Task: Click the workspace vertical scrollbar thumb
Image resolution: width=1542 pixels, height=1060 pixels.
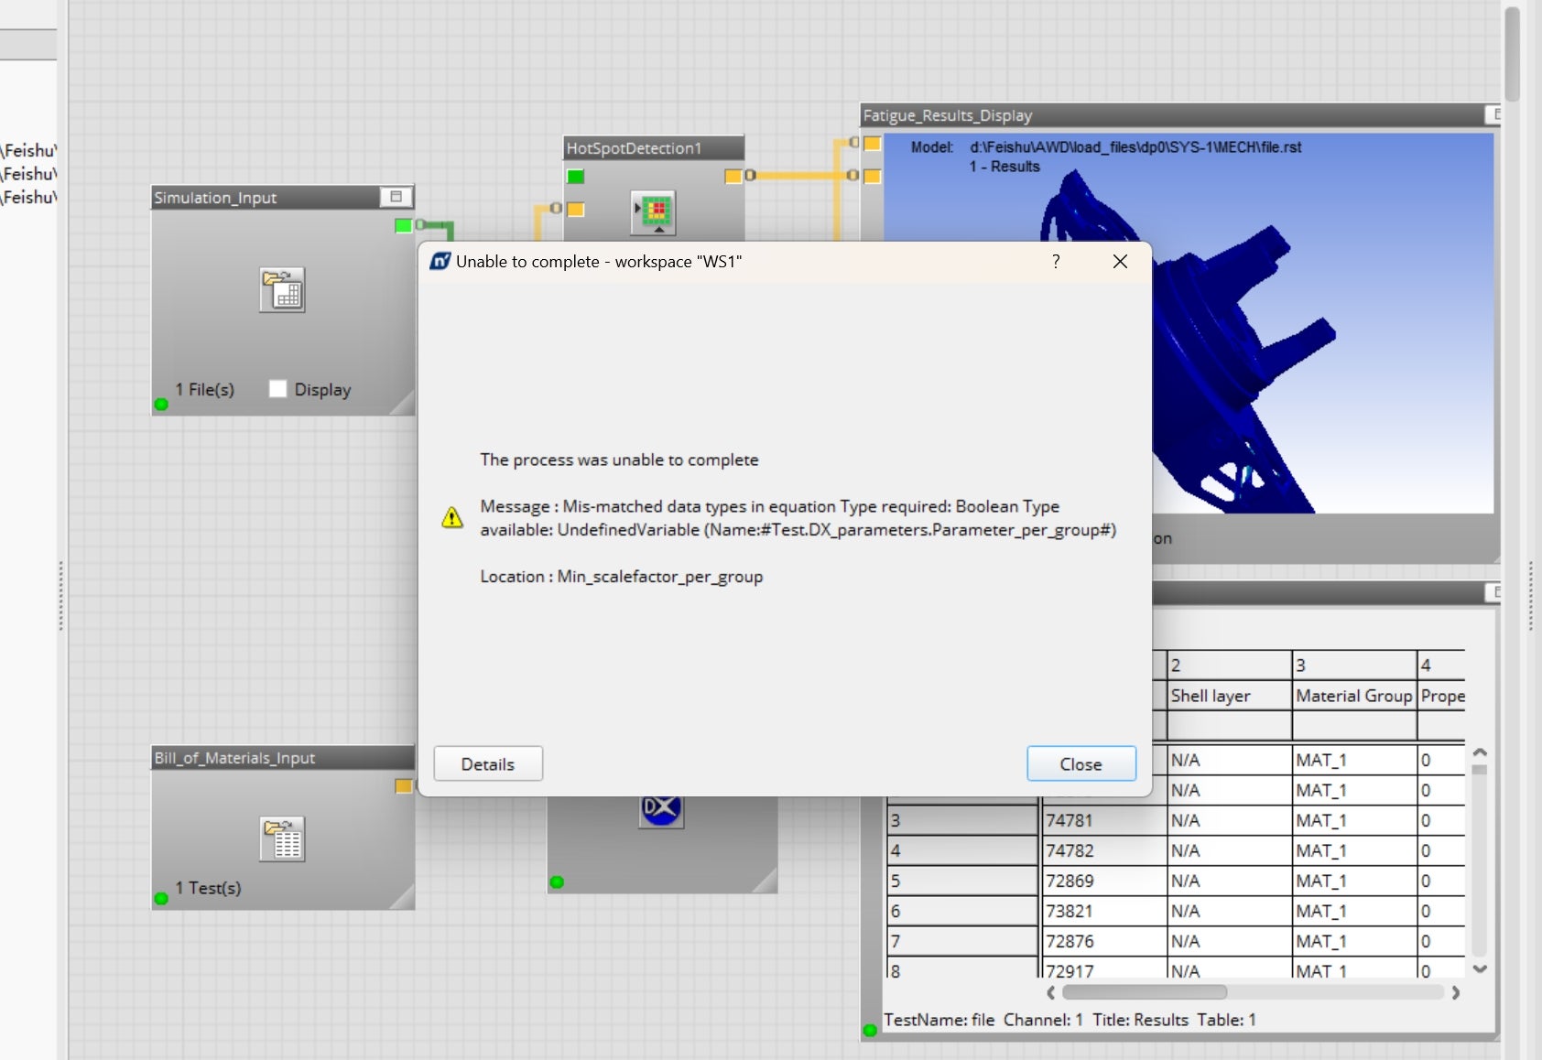Action: point(1512,53)
